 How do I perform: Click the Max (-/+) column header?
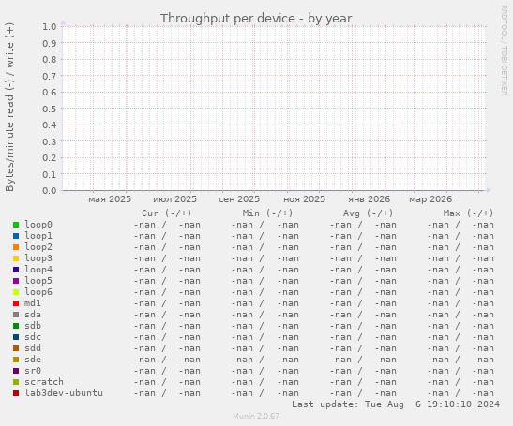469,213
